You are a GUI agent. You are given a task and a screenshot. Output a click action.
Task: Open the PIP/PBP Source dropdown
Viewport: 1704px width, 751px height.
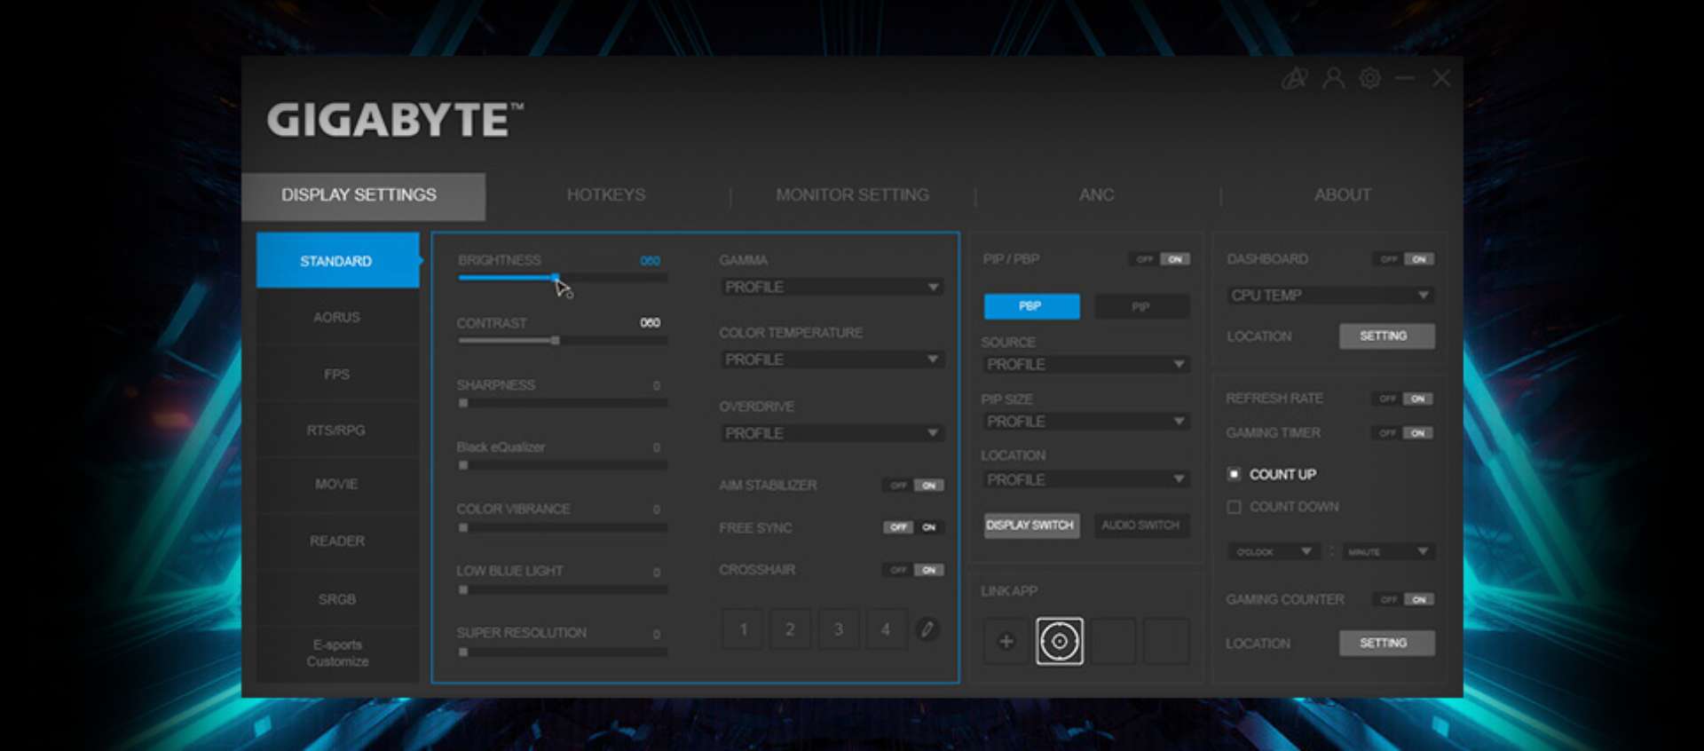(1085, 364)
